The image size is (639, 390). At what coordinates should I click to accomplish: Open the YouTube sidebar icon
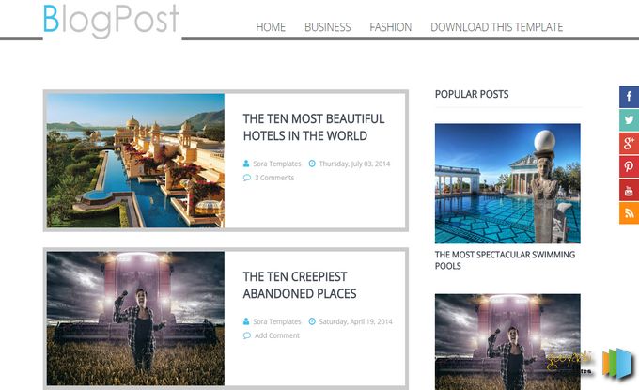click(x=630, y=190)
